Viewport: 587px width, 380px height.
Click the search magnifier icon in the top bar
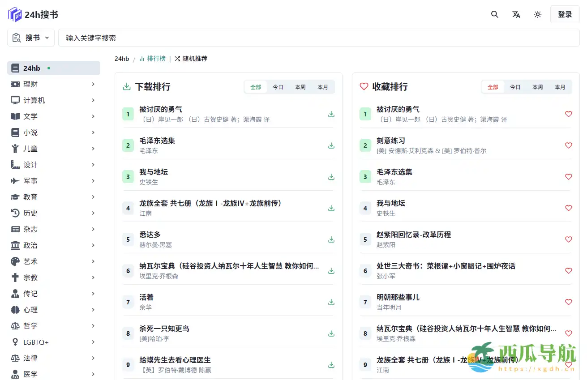(494, 14)
